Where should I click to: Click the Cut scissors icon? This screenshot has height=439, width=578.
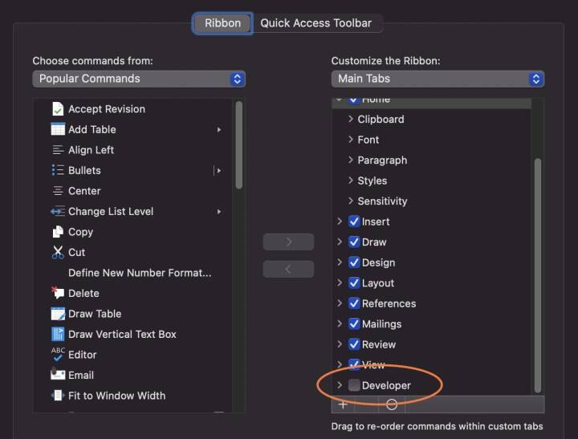[x=58, y=252]
